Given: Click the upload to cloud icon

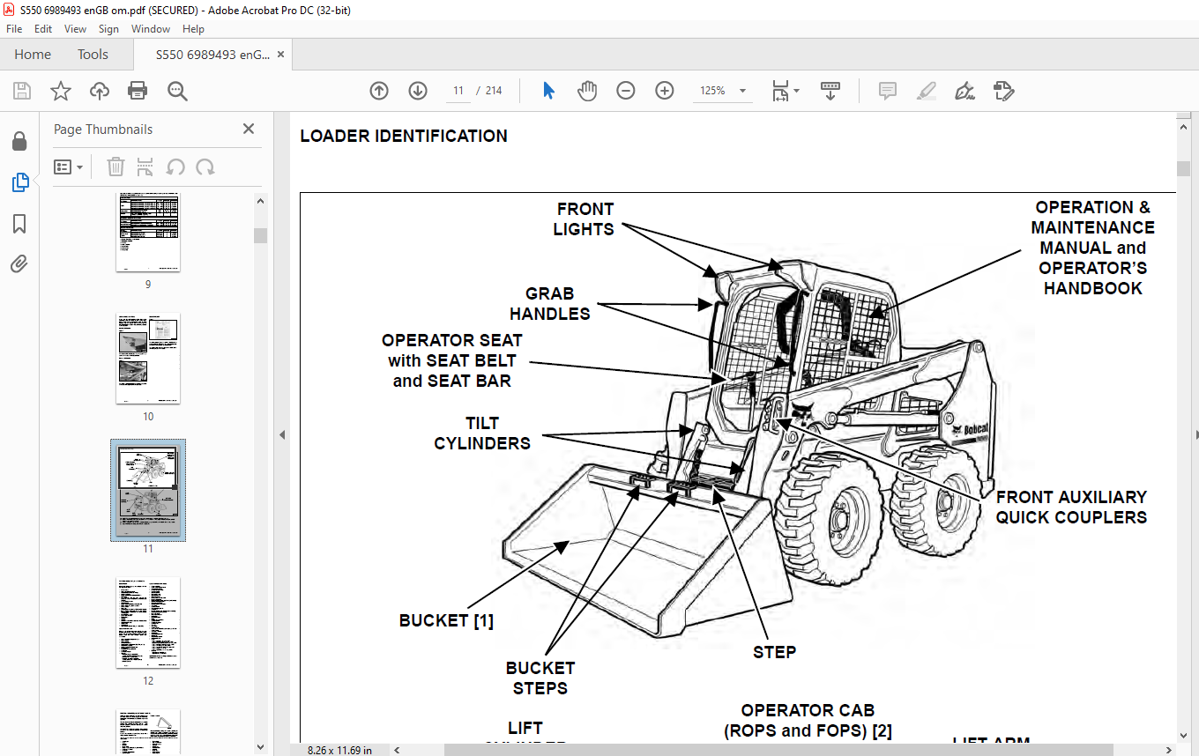Looking at the screenshot, I should [x=100, y=91].
